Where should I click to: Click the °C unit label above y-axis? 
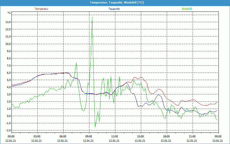(x=9, y=13)
